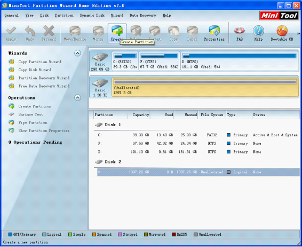Collapse the Wizards panel section
The image size is (302, 247).
tap(77, 53)
